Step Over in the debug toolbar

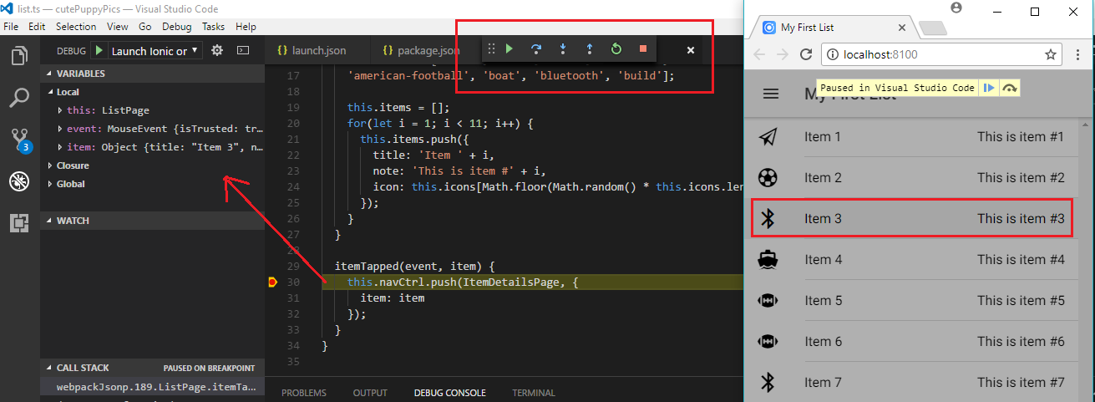click(x=536, y=49)
